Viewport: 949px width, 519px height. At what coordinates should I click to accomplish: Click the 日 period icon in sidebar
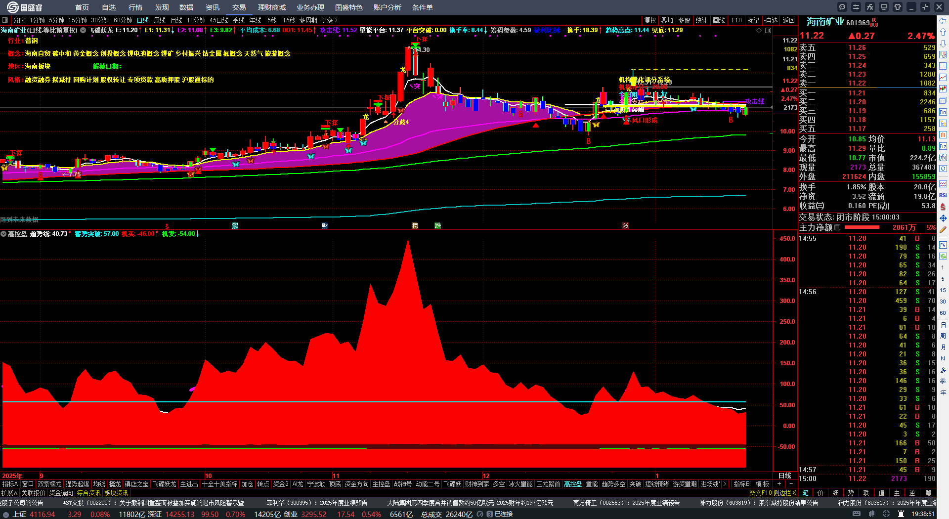943,325
